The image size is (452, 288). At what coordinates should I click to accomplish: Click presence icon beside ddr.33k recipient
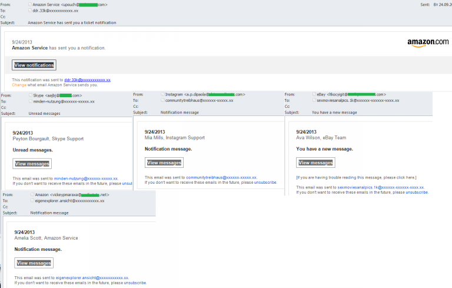tap(30, 11)
